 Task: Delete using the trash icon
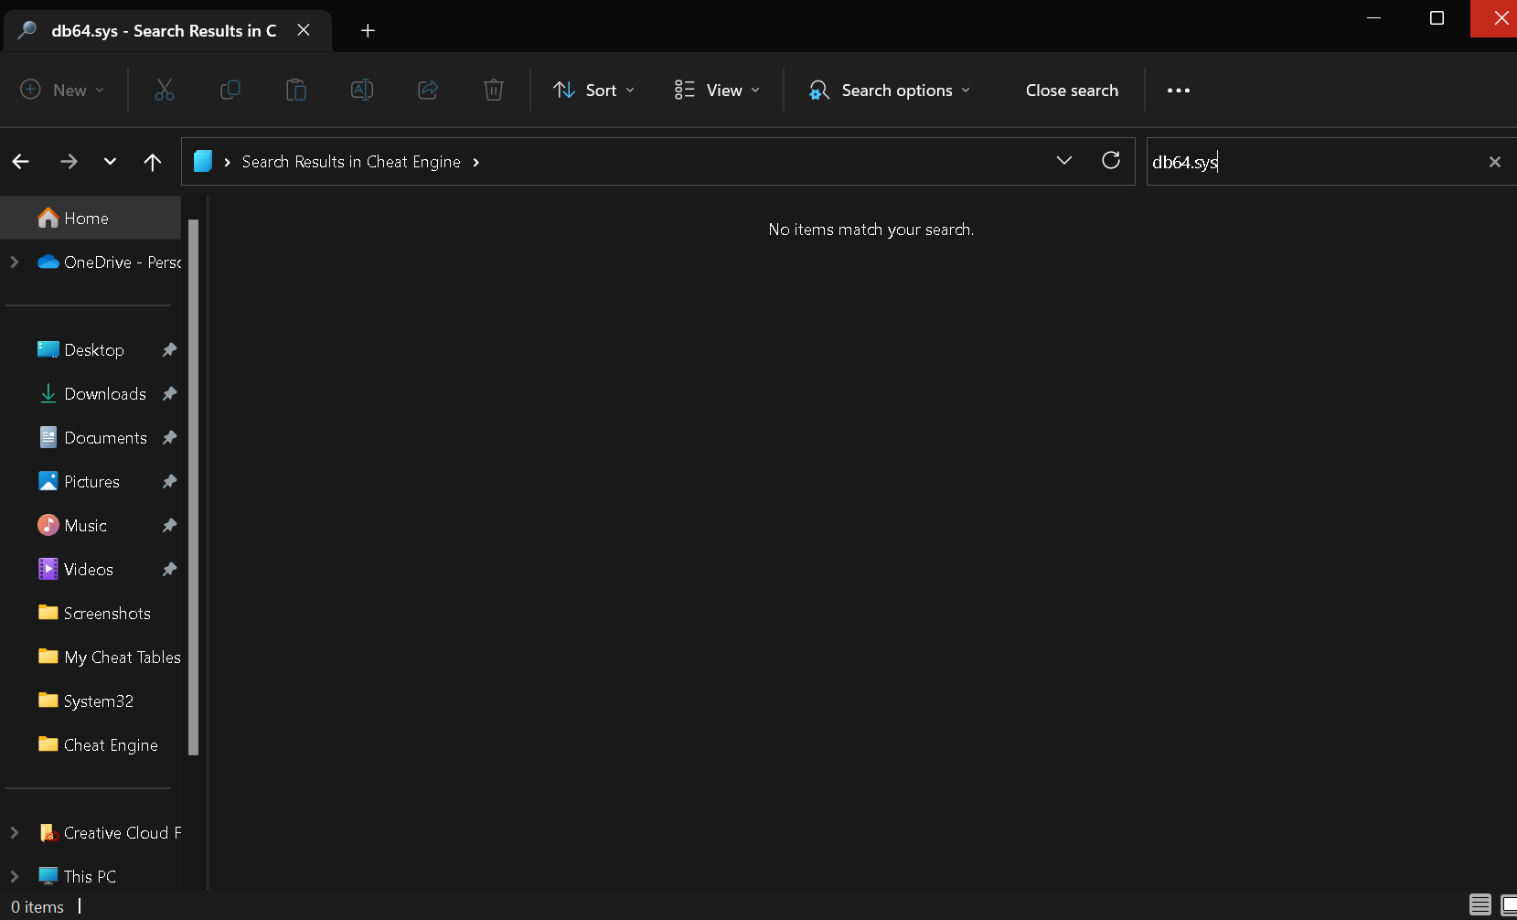tap(493, 90)
